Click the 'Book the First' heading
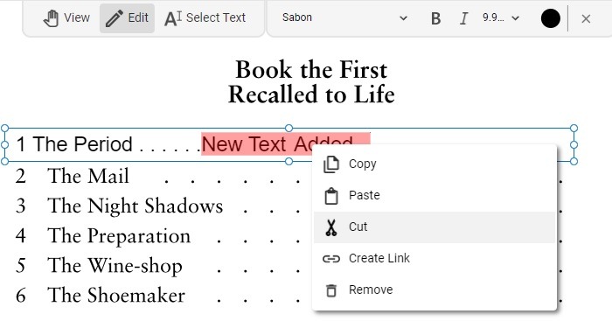Viewport: 612px width, 328px height. [311, 70]
